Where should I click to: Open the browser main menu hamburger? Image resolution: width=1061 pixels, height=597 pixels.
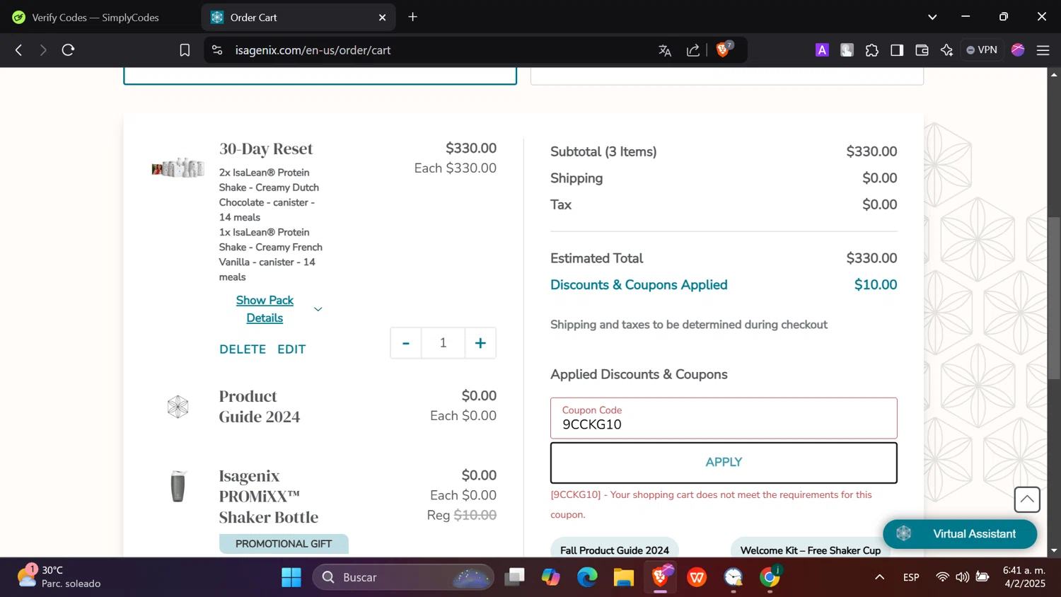click(1043, 50)
